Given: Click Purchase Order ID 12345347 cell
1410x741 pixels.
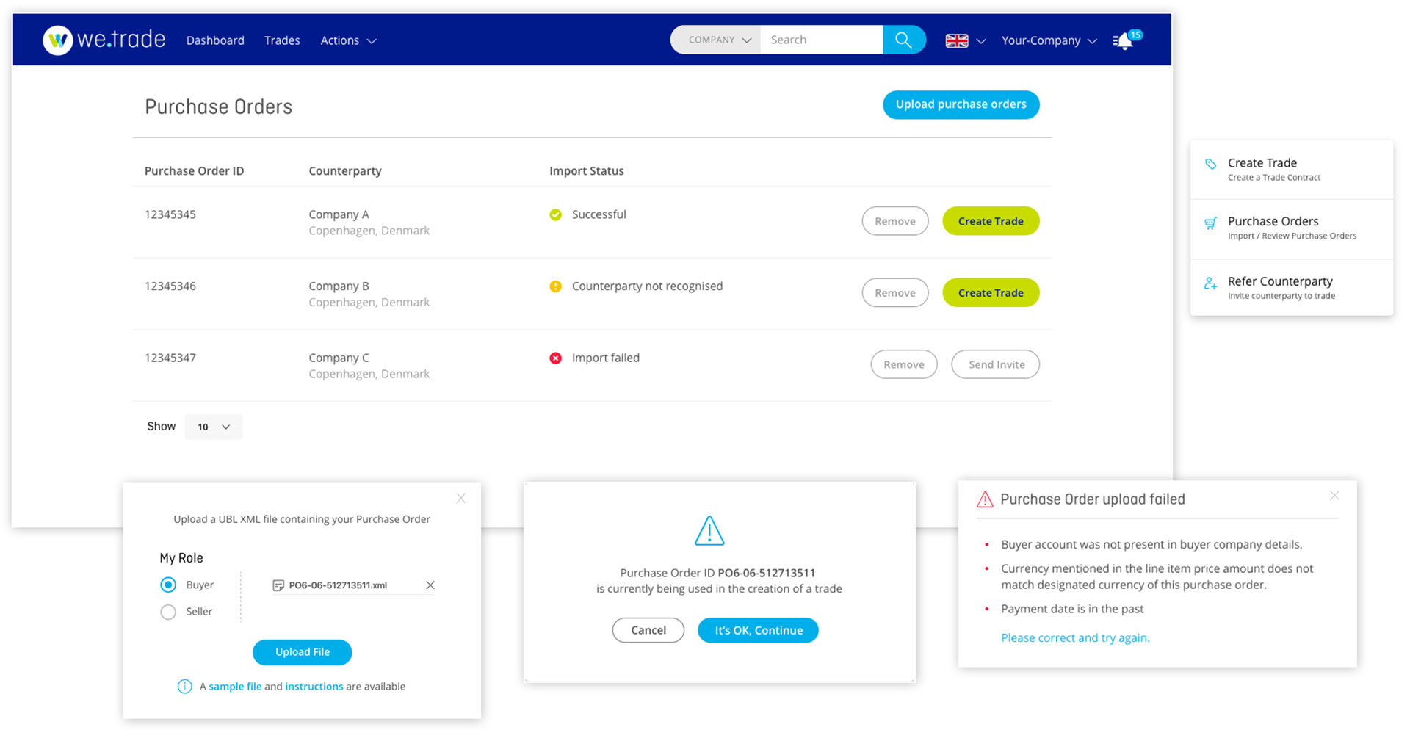Looking at the screenshot, I should (x=170, y=358).
